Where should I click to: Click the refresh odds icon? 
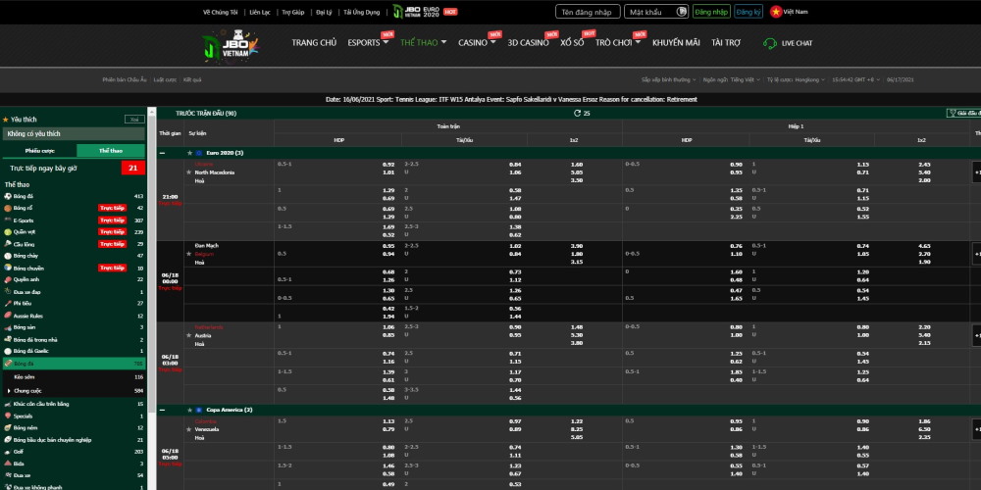577,114
